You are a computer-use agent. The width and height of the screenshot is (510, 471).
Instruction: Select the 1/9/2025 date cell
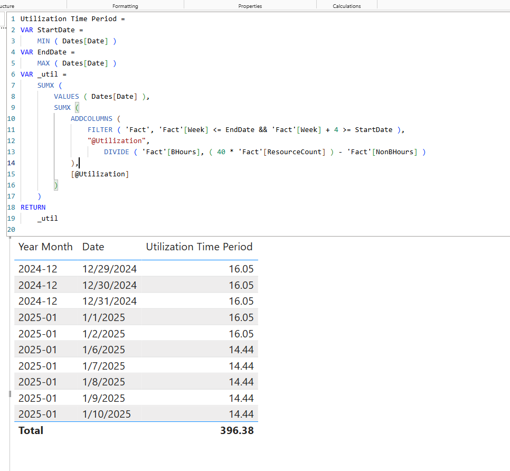point(104,398)
